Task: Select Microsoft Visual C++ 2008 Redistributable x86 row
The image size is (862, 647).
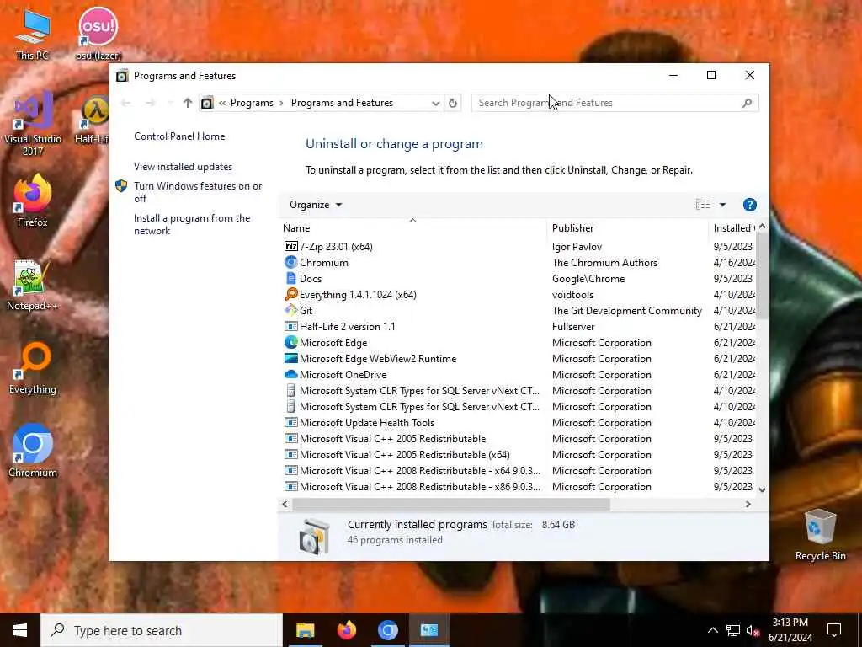Action: 518,487
